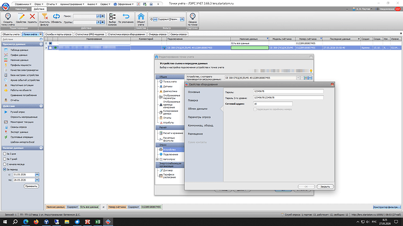
Task: Open Abnormal situations (Нештатные ситуации) item
Action: click(x=22, y=85)
